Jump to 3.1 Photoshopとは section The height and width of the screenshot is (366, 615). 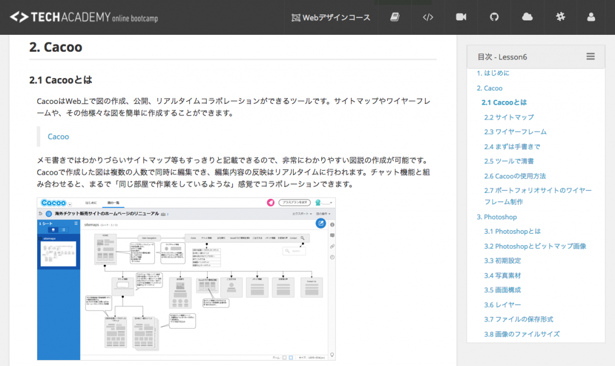(512, 231)
